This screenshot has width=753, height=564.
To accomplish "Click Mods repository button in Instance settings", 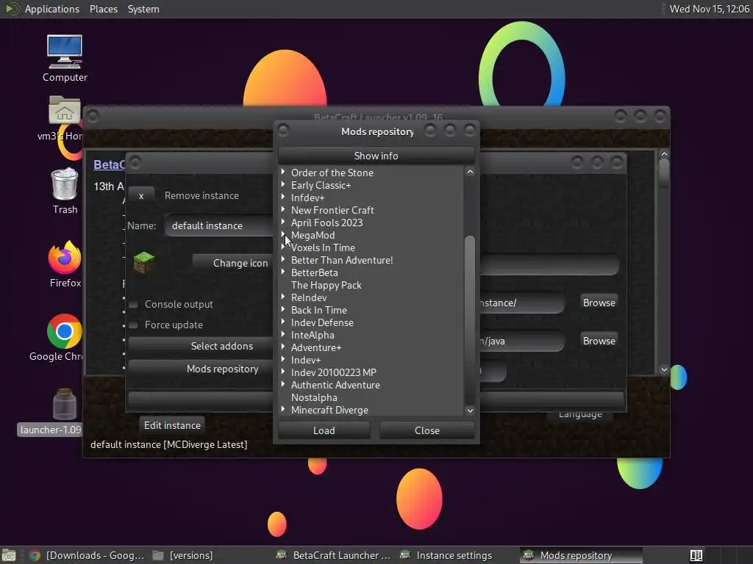I will click(x=201, y=369).
